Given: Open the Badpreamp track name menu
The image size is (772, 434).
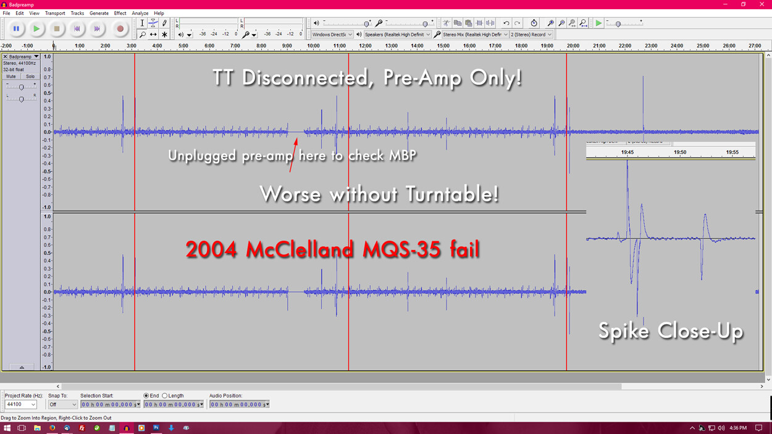Looking at the screenshot, I should [24, 56].
